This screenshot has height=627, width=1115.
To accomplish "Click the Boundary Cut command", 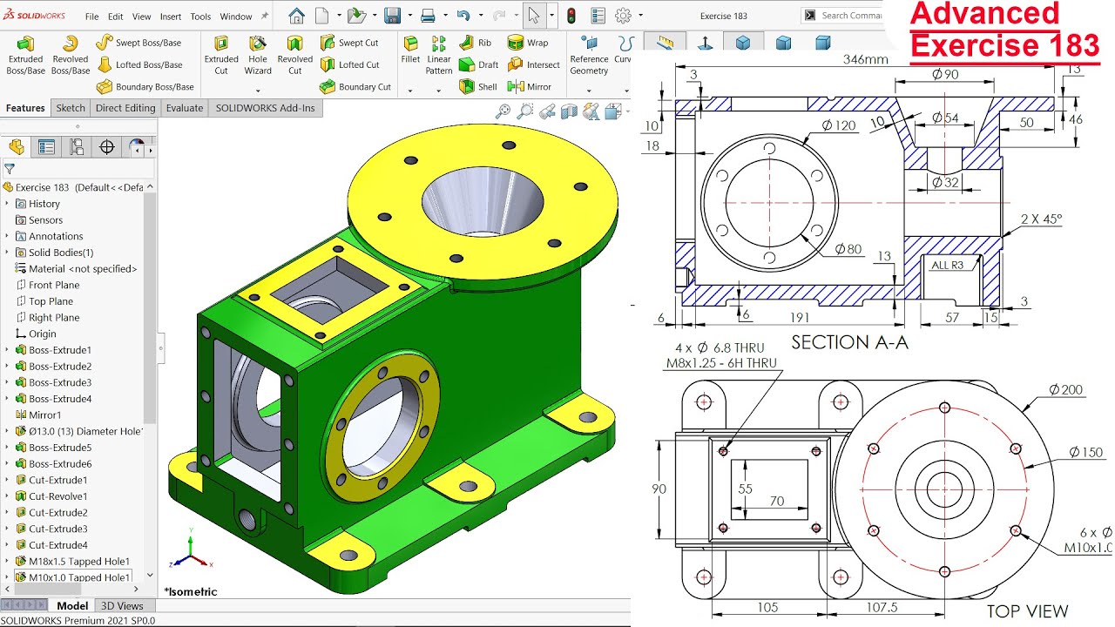I will point(355,86).
